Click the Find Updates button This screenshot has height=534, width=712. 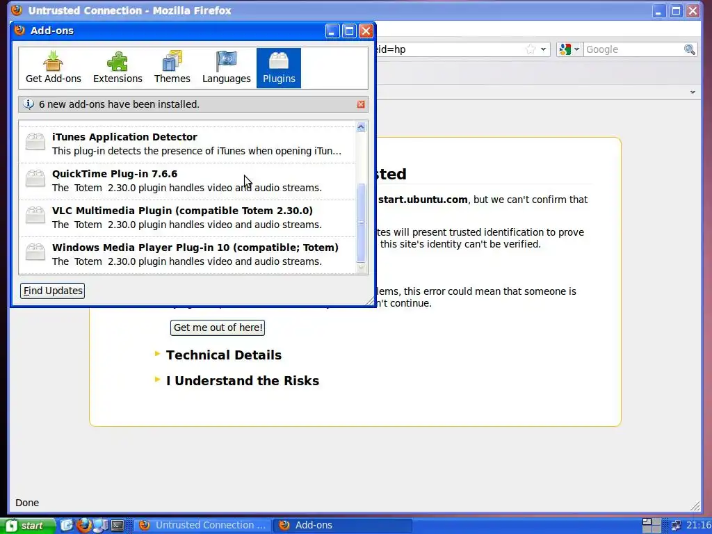click(53, 291)
